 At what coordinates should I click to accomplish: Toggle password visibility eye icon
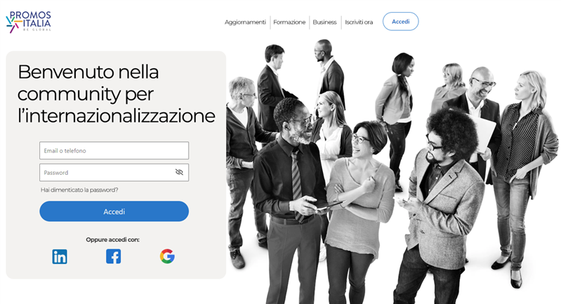click(x=179, y=173)
